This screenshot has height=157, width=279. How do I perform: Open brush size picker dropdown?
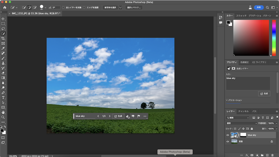[45, 7]
